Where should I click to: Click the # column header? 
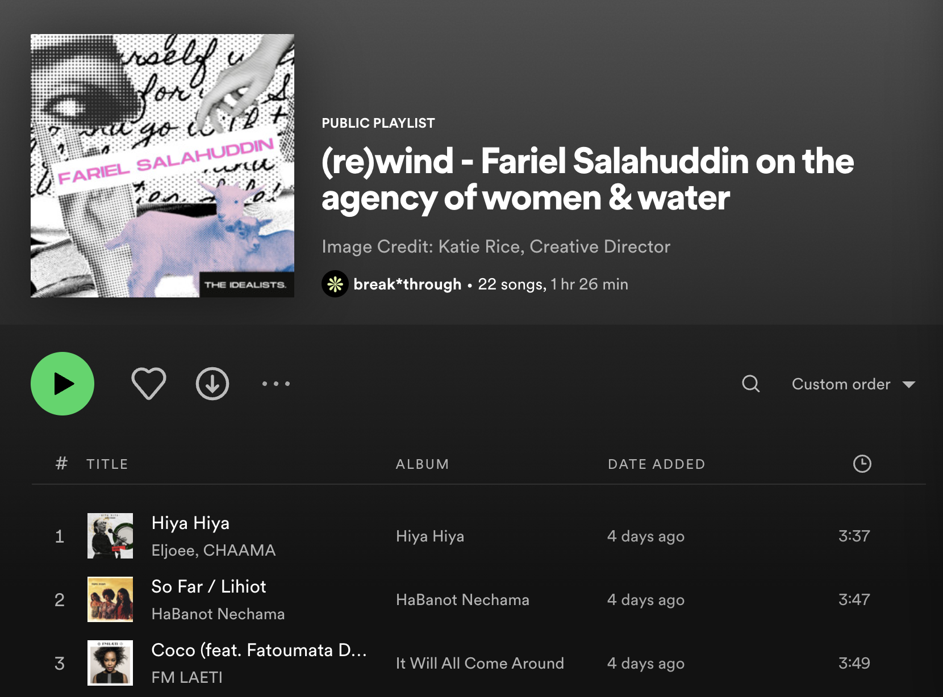point(61,464)
